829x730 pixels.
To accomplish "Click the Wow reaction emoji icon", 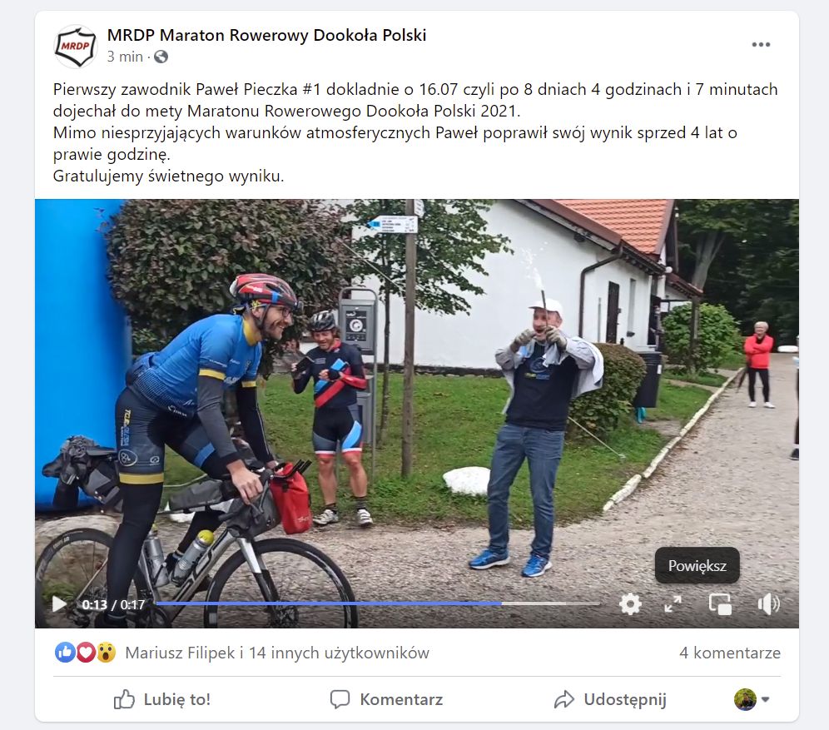I will click(106, 653).
